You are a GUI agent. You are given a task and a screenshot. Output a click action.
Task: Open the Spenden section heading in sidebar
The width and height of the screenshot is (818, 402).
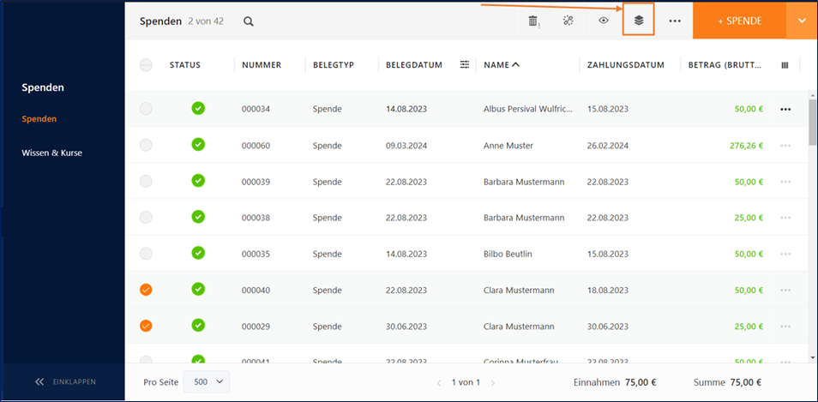[x=43, y=87]
